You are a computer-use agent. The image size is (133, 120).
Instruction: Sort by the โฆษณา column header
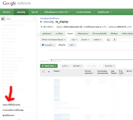coord(57,71)
